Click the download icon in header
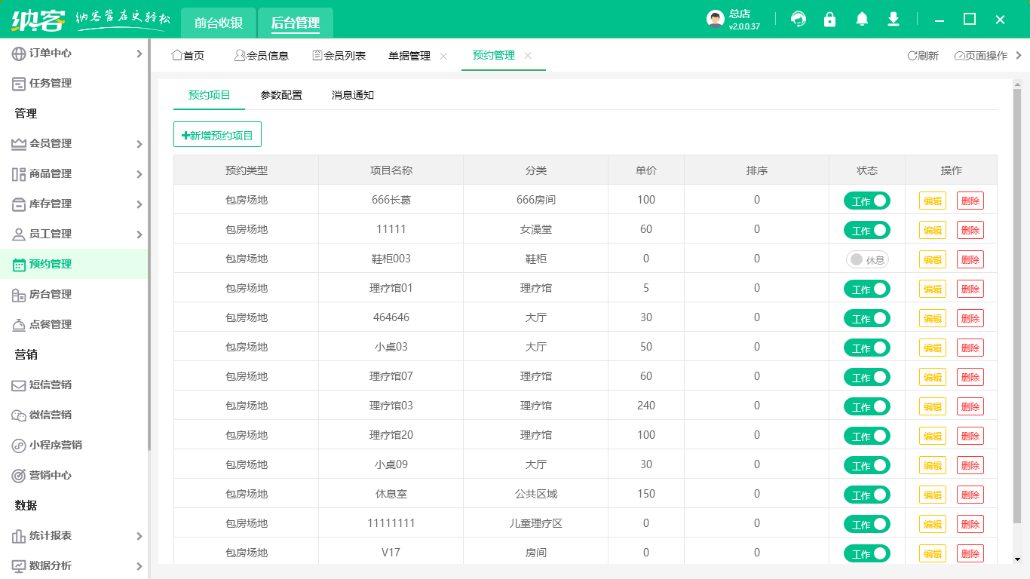Viewport: 1030px width, 579px height. [x=894, y=20]
